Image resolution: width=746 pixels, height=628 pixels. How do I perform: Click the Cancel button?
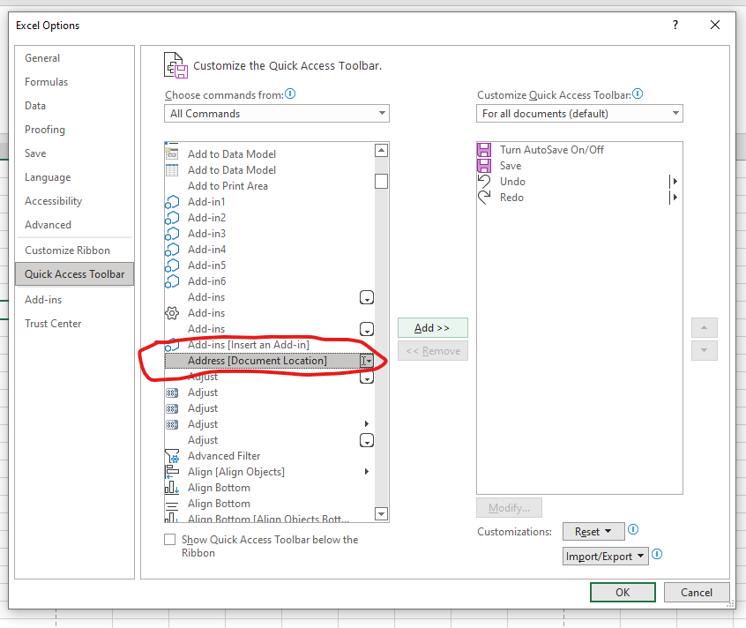pyautogui.click(x=696, y=593)
